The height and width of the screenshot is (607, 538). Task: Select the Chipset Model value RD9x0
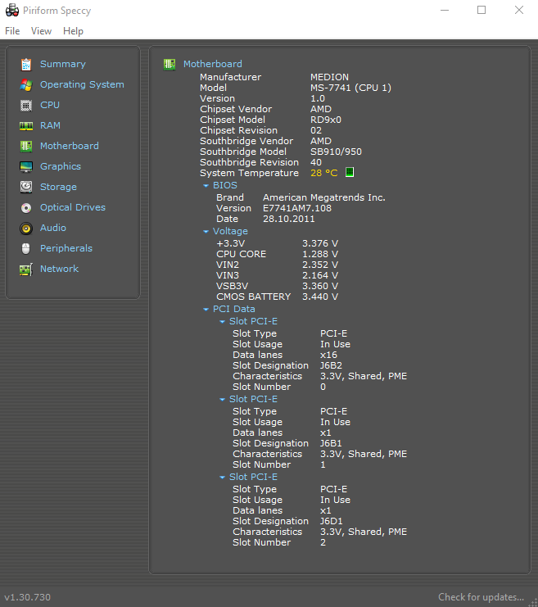(326, 120)
